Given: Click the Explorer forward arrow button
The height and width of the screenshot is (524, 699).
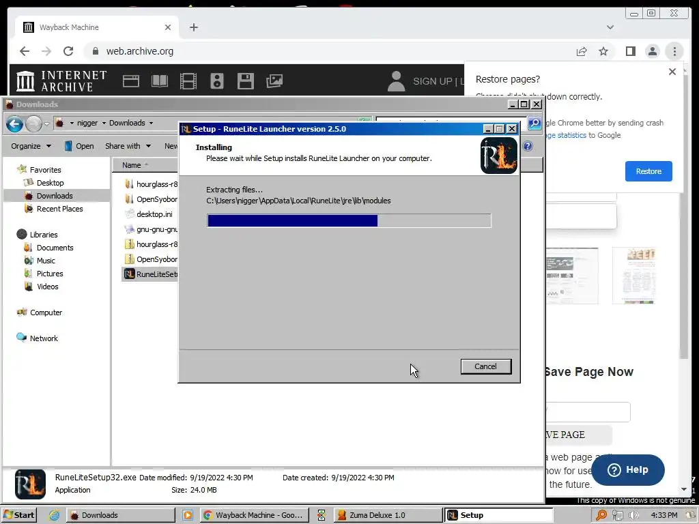Looking at the screenshot, I should tap(34, 123).
